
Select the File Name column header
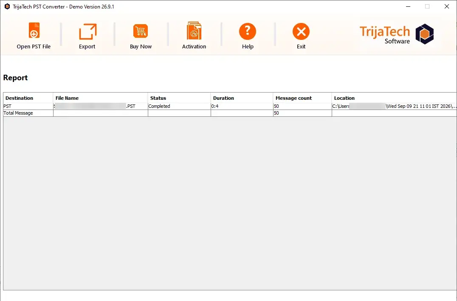coord(100,98)
